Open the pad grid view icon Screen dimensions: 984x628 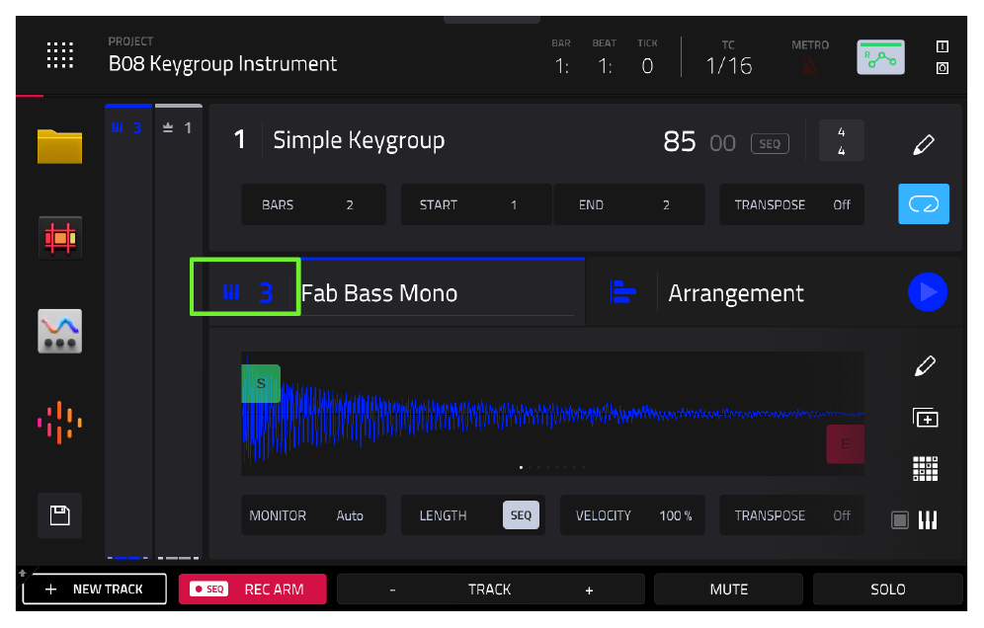(925, 469)
